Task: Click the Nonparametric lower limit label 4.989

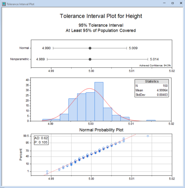Action: [41, 59]
